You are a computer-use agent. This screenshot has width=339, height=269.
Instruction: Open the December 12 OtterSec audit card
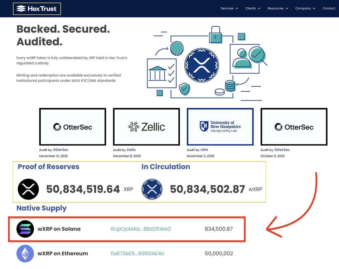point(73,127)
